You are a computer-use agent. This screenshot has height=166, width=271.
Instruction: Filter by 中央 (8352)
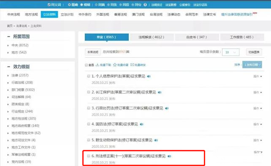click(x=20, y=45)
